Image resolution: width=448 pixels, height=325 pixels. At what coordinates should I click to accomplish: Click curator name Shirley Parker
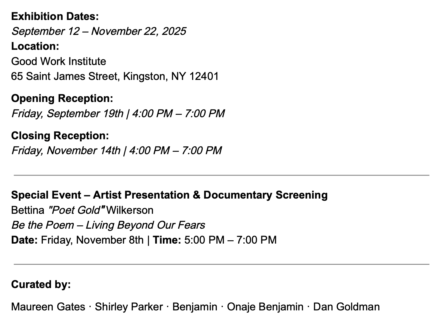(129, 307)
